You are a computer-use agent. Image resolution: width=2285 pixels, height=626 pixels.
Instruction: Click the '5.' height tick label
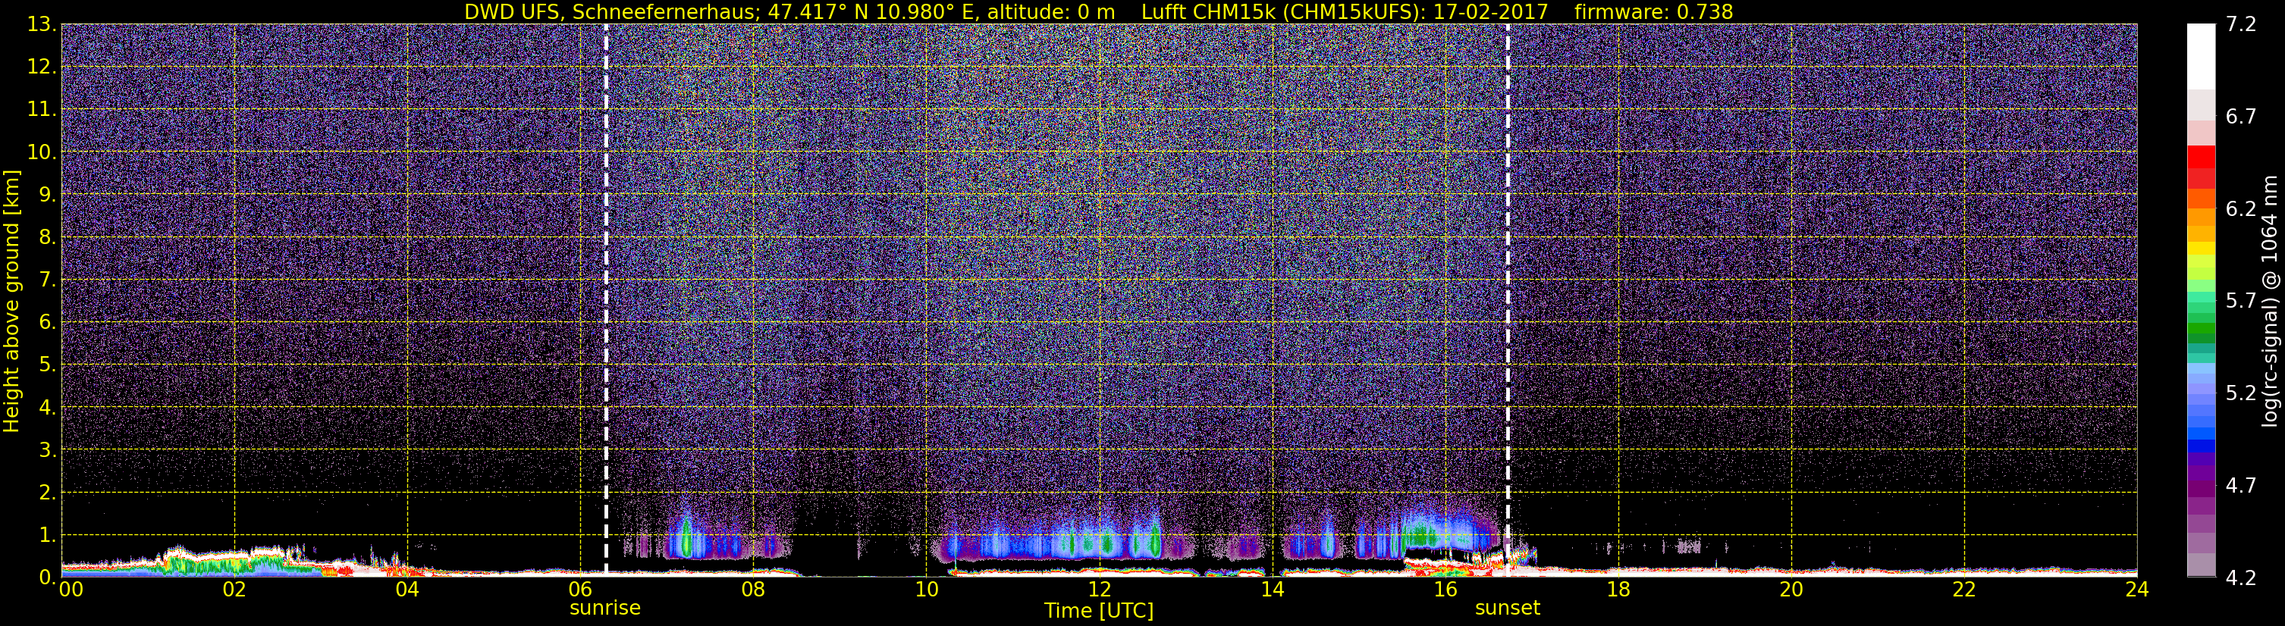click(47, 365)
